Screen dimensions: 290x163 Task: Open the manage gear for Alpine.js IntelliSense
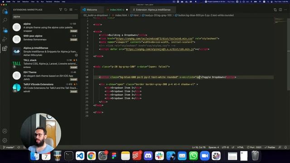(x=76, y=55)
